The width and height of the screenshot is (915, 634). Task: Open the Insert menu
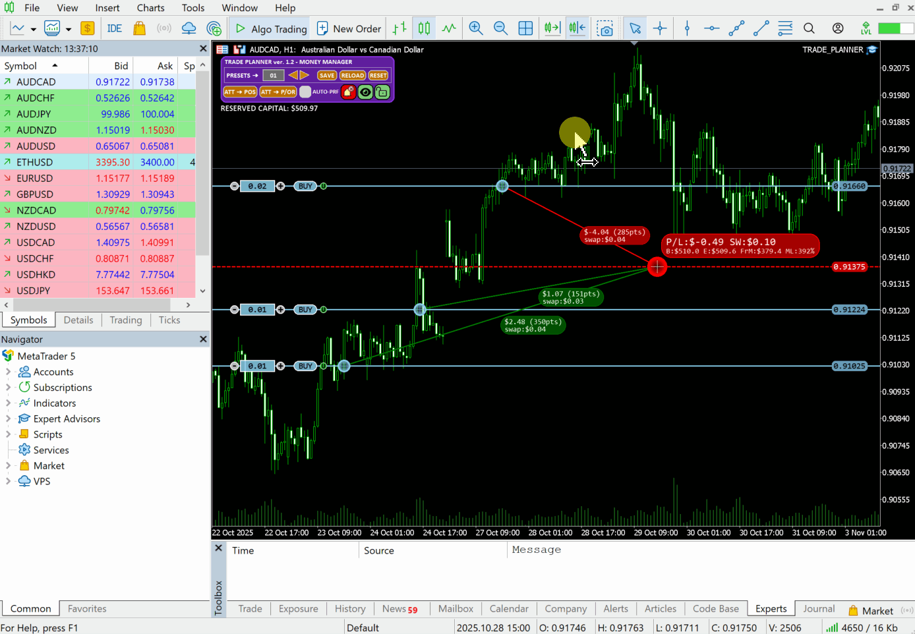[x=107, y=8]
